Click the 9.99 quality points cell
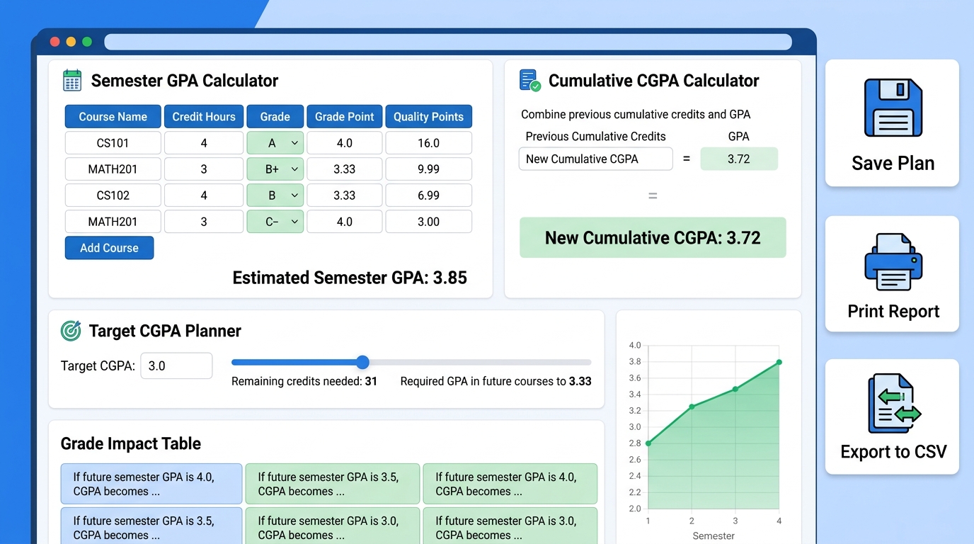Image resolution: width=974 pixels, height=544 pixels. (x=428, y=169)
